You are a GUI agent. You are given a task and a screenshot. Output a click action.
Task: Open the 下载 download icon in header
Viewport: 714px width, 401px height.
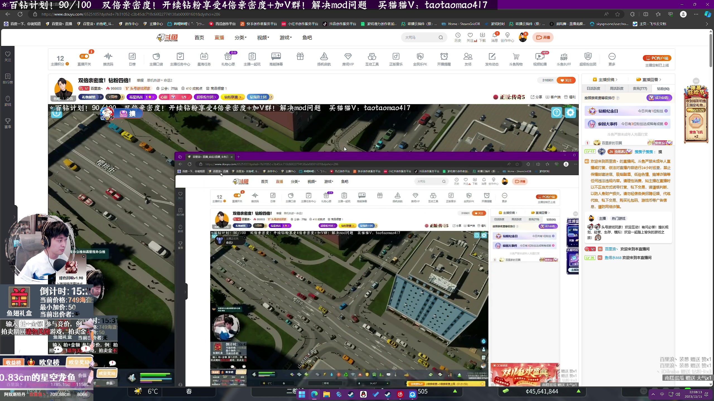(483, 37)
